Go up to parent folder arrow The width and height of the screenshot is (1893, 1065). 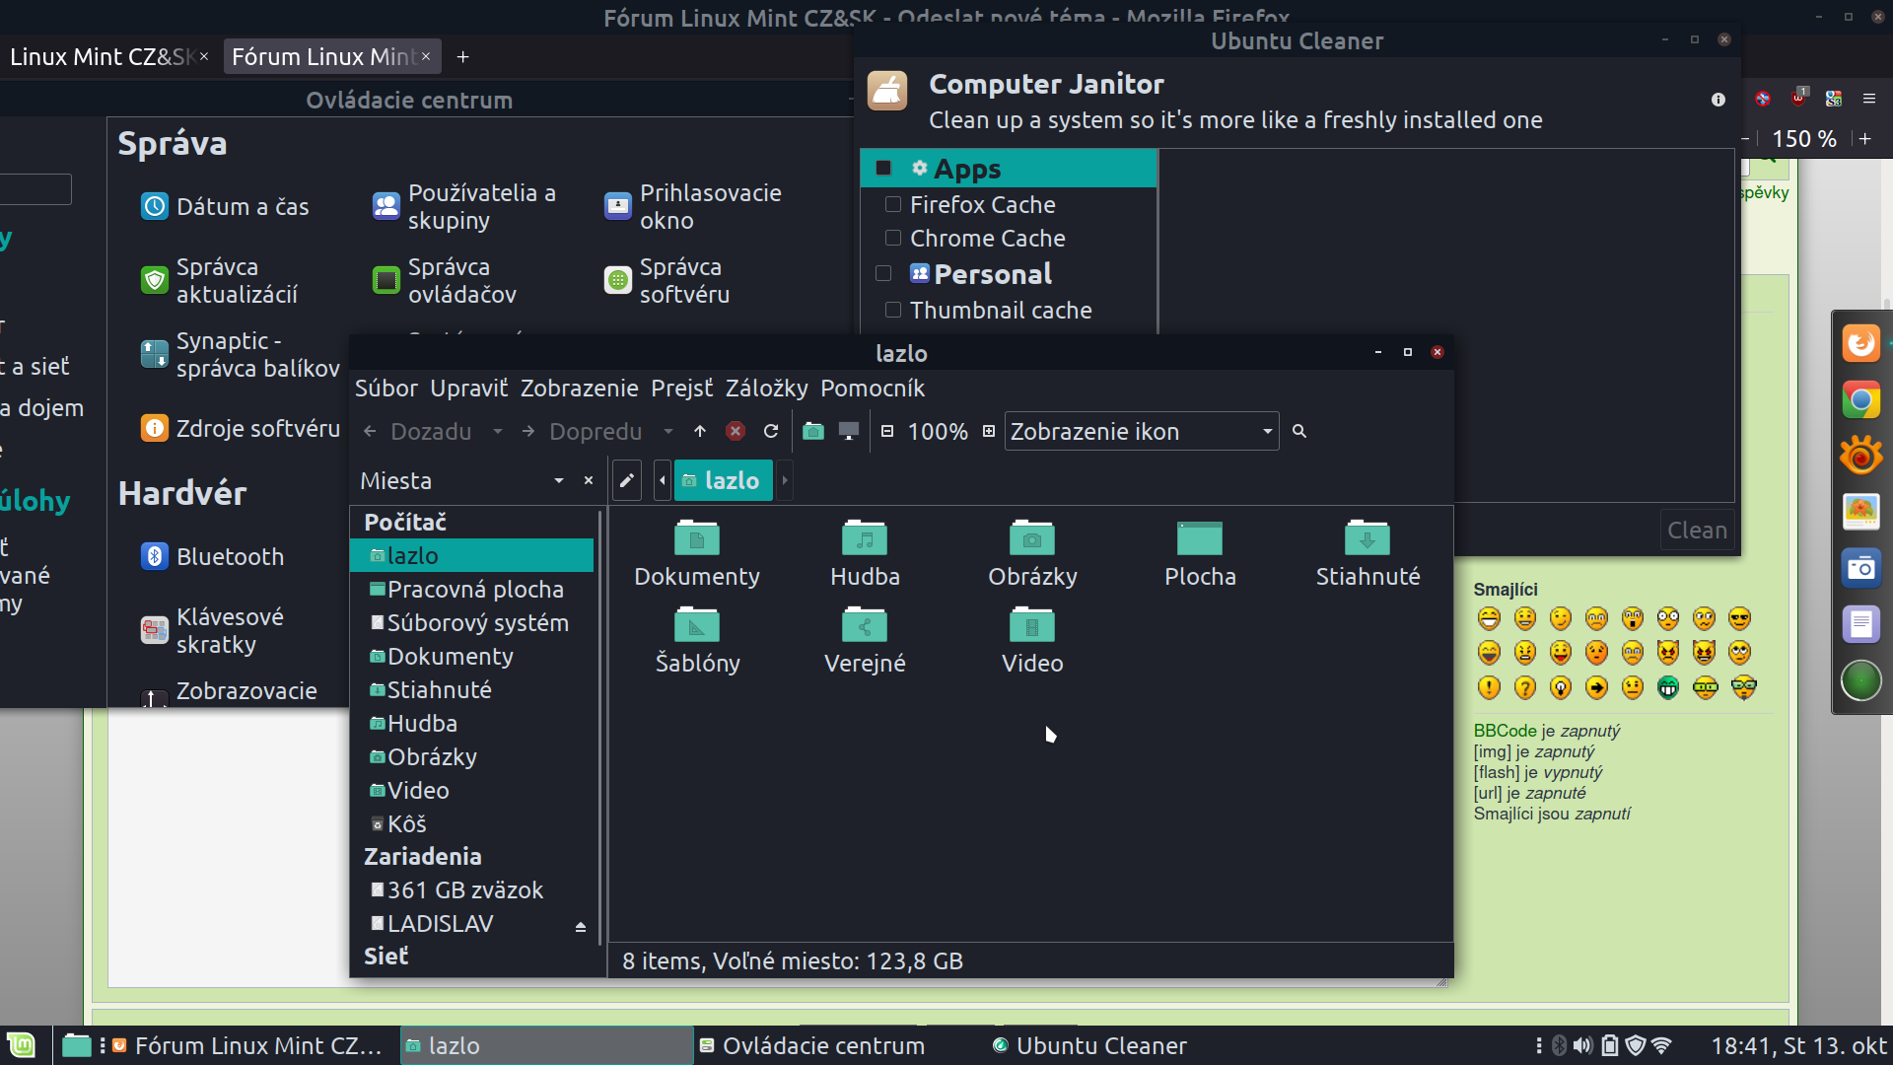(x=700, y=431)
